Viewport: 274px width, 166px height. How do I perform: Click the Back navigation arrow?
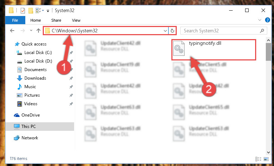point(12,31)
